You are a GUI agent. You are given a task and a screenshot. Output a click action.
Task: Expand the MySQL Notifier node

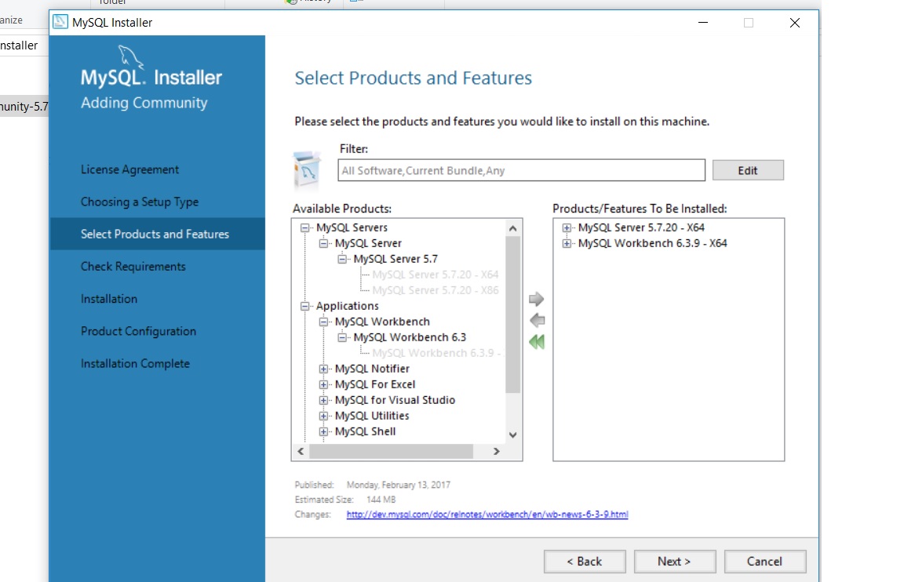point(323,369)
